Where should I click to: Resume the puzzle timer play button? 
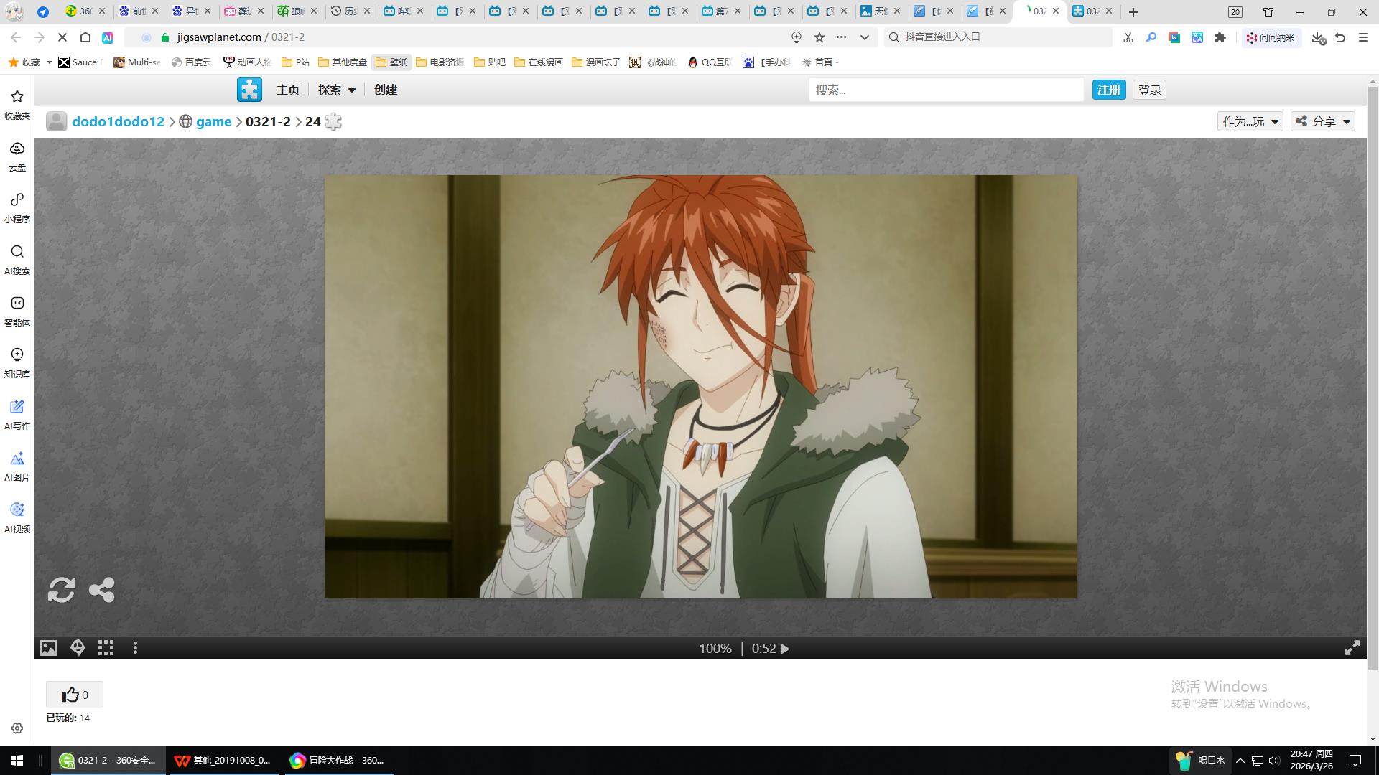(x=785, y=649)
